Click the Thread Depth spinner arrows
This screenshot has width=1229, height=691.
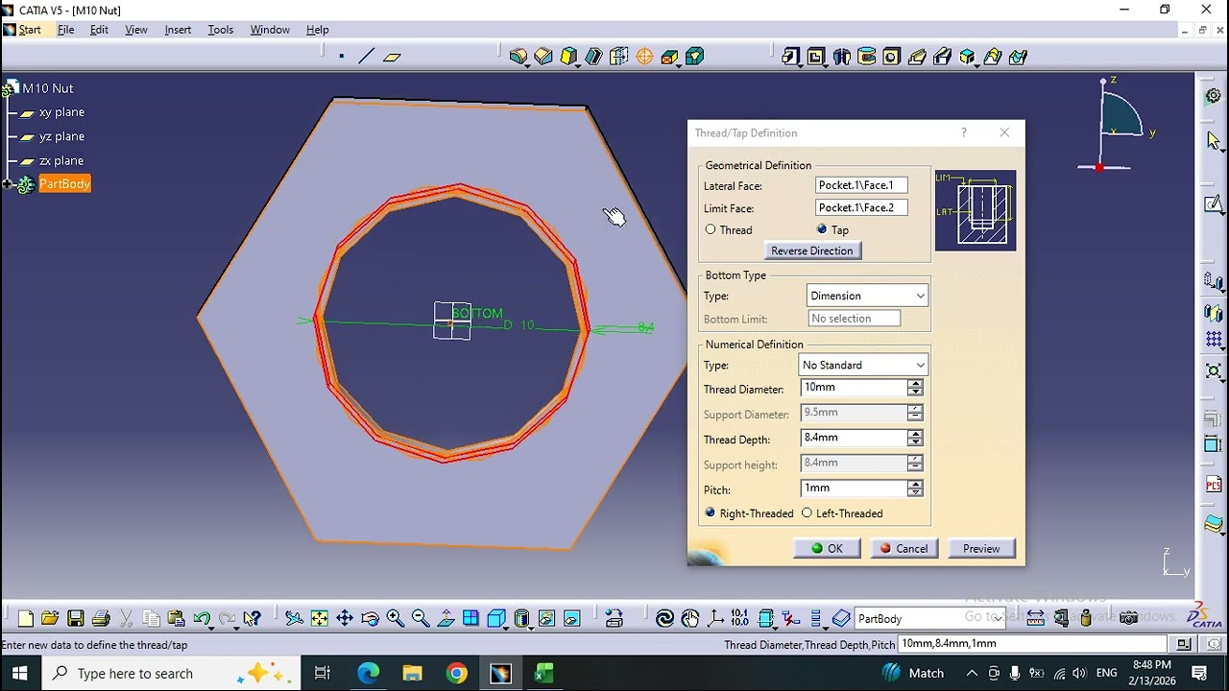(915, 438)
